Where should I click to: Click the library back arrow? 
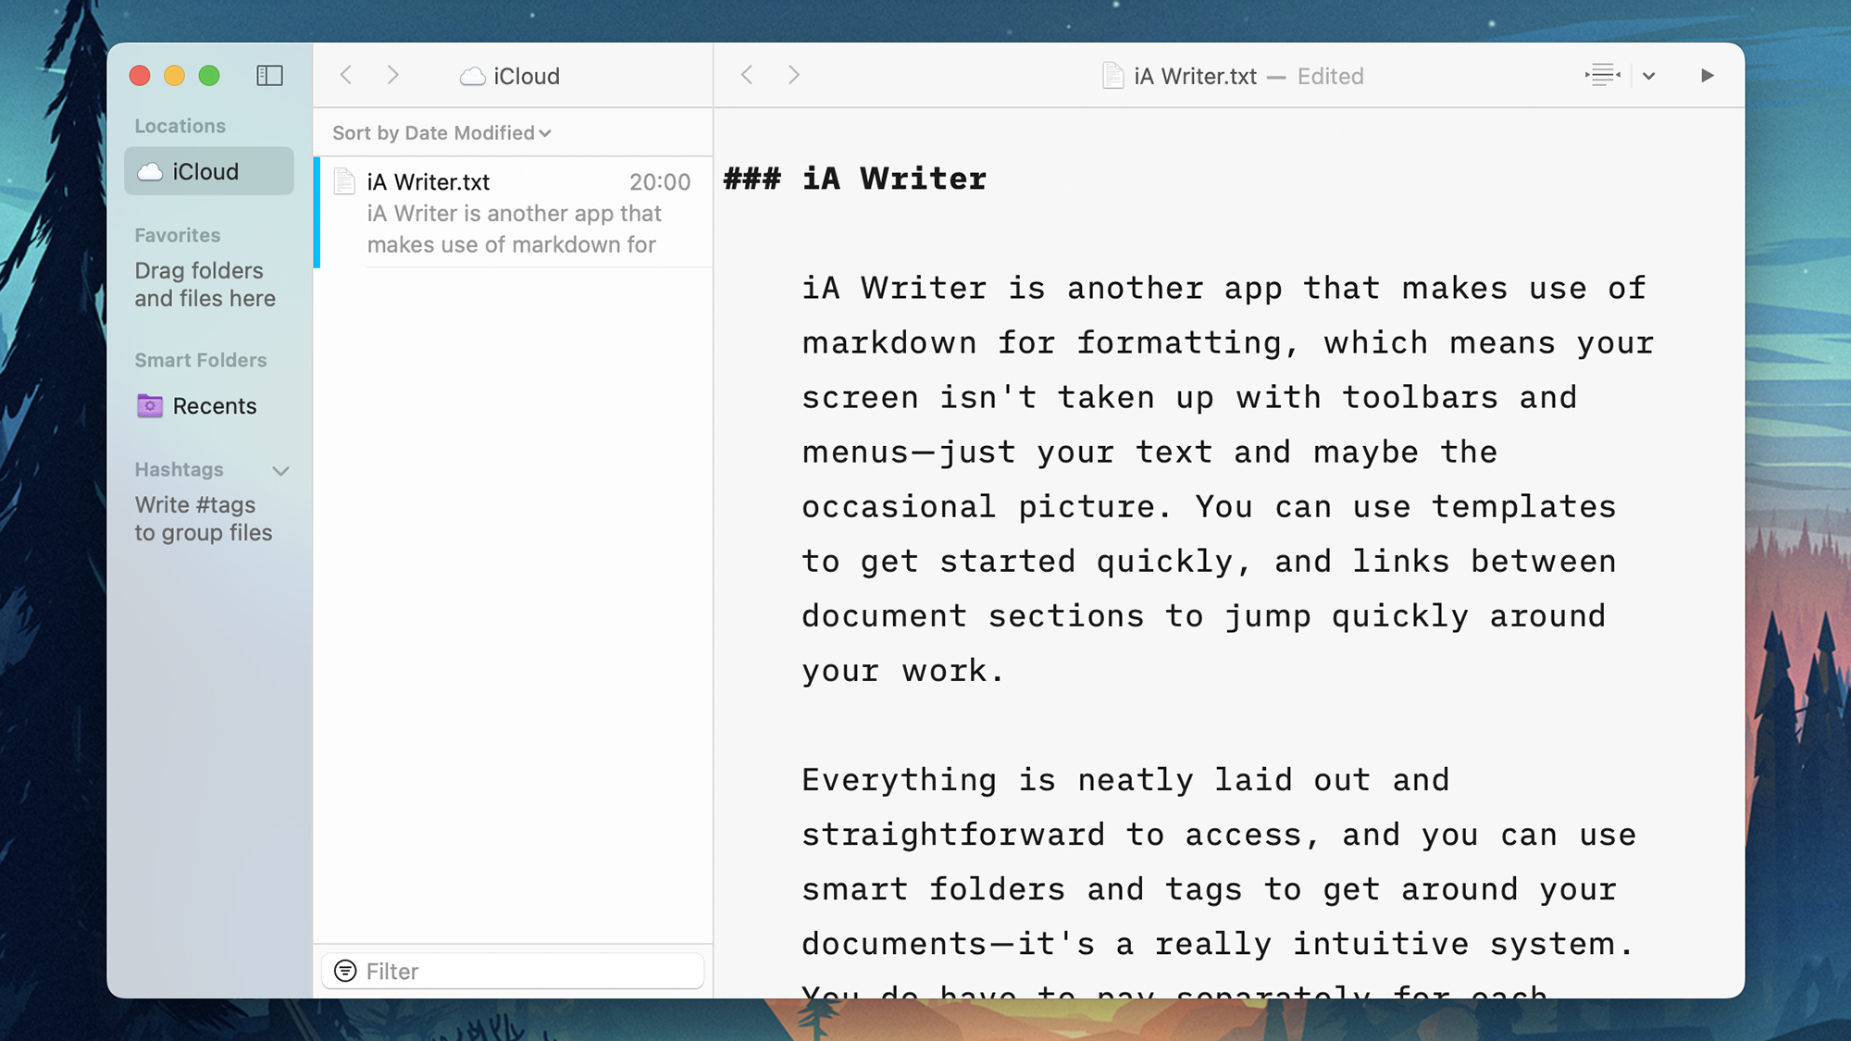346,75
